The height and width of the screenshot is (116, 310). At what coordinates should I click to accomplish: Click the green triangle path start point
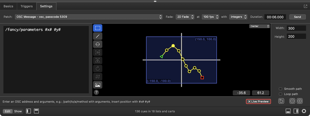pos(162,57)
